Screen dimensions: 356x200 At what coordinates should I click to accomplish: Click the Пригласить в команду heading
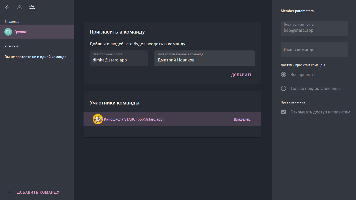[117, 32]
